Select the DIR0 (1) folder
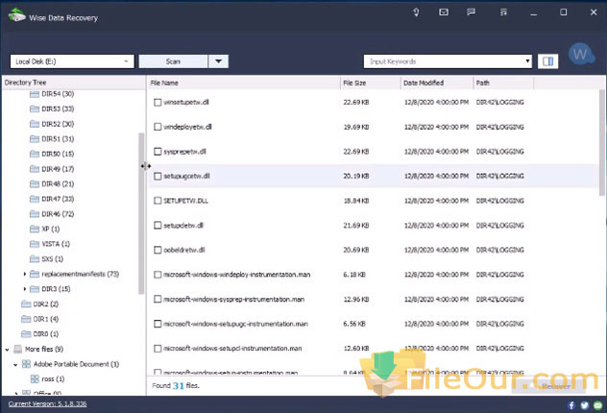 [46, 334]
